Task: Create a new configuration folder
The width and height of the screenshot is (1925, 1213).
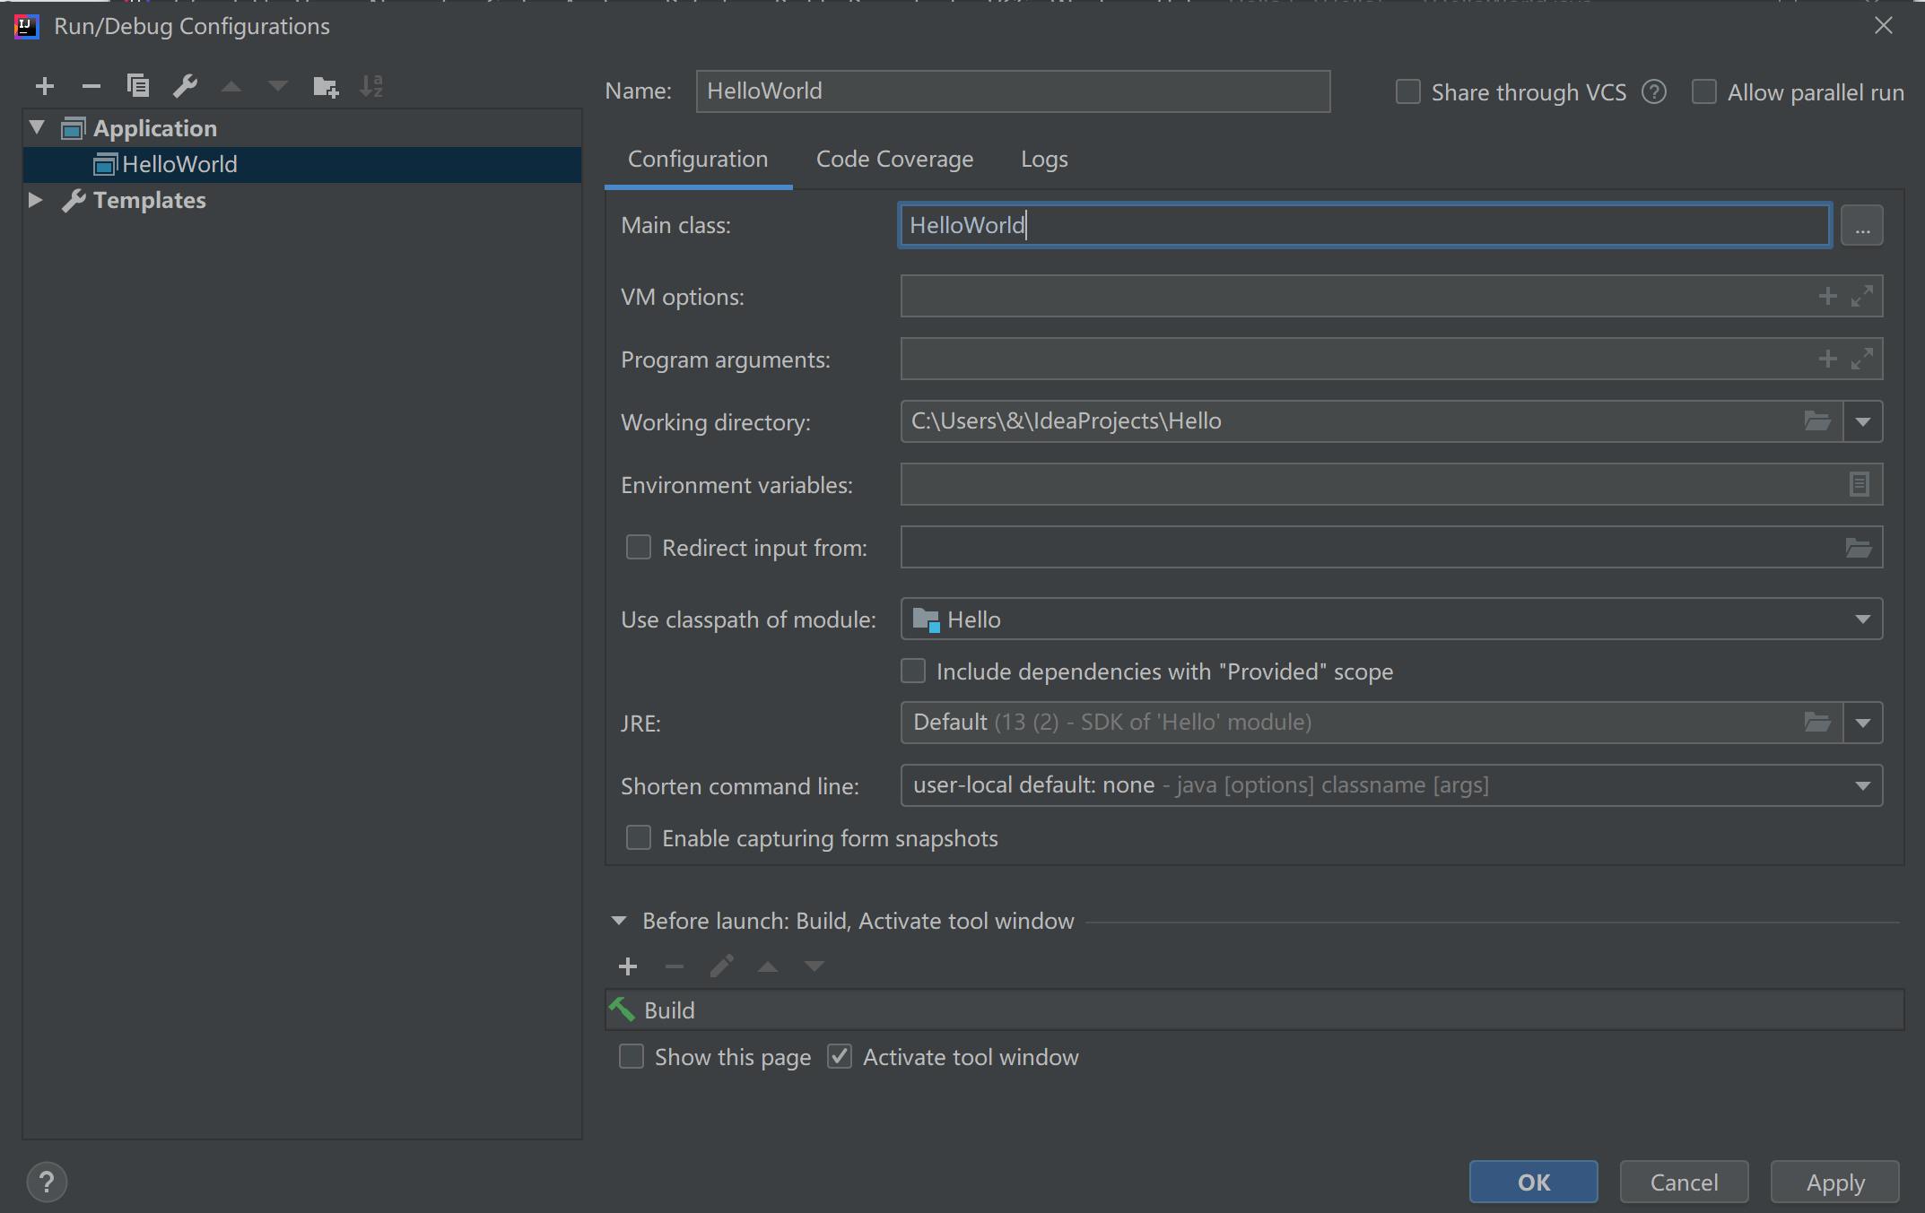Action: coord(326,86)
